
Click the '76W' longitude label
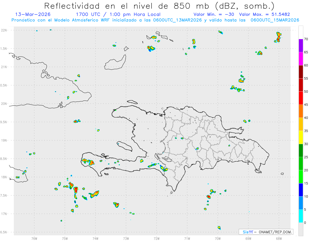pyautogui.click(x=34, y=238)
